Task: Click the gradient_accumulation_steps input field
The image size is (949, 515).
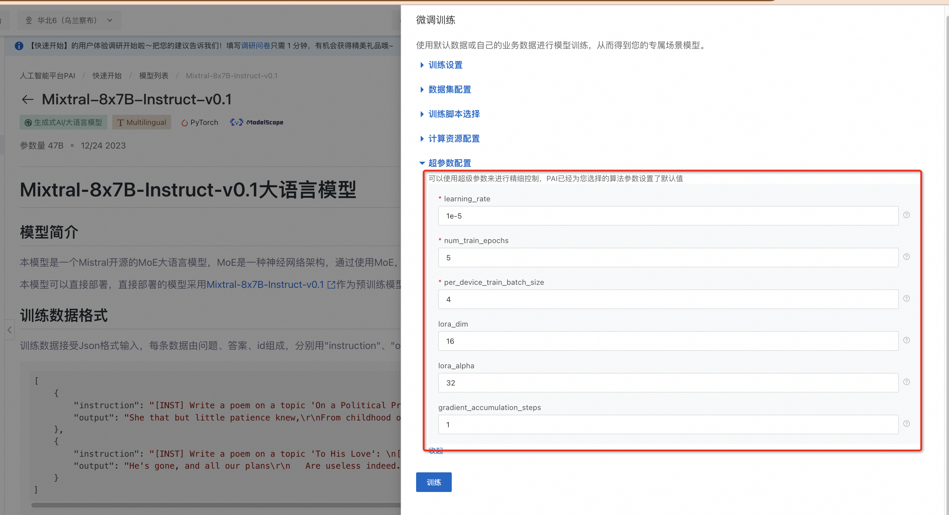Action: [x=668, y=424]
